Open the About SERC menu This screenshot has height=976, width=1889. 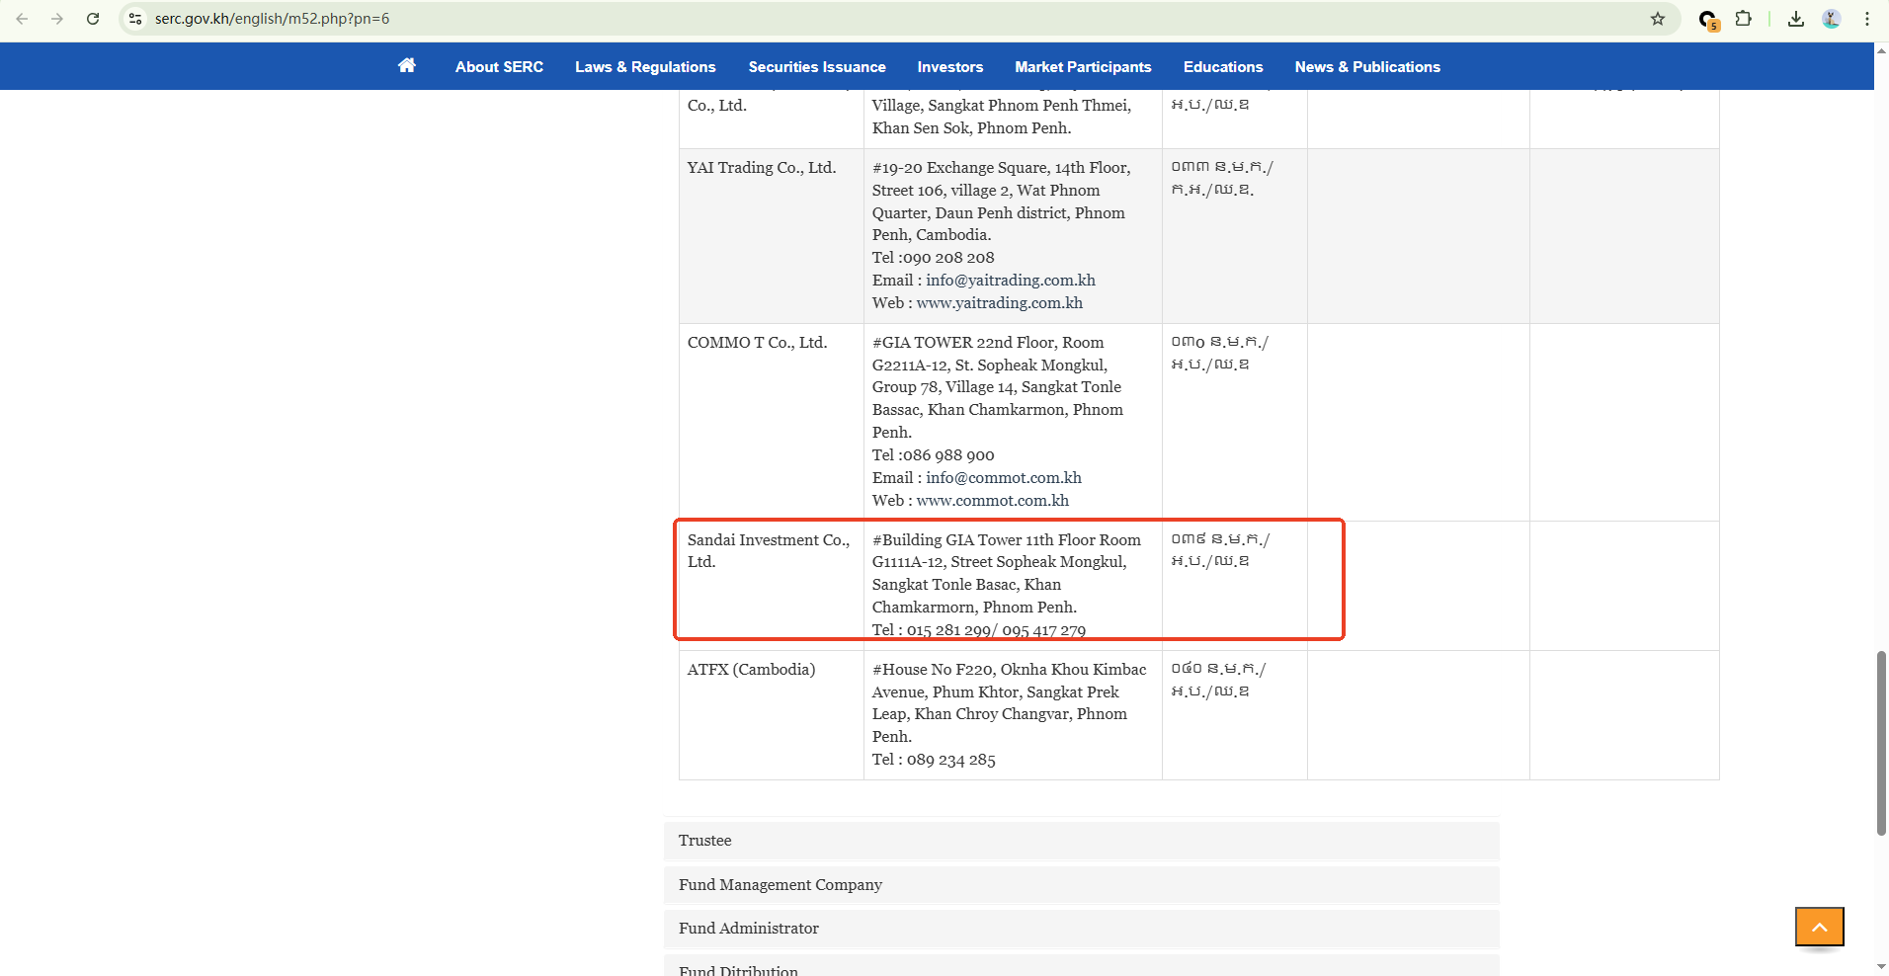pyautogui.click(x=499, y=67)
